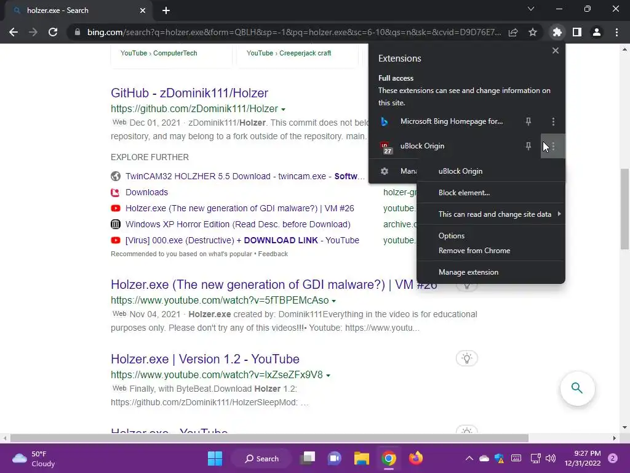
Task: Open the Teams chat taskbar icon
Action: (x=334, y=458)
